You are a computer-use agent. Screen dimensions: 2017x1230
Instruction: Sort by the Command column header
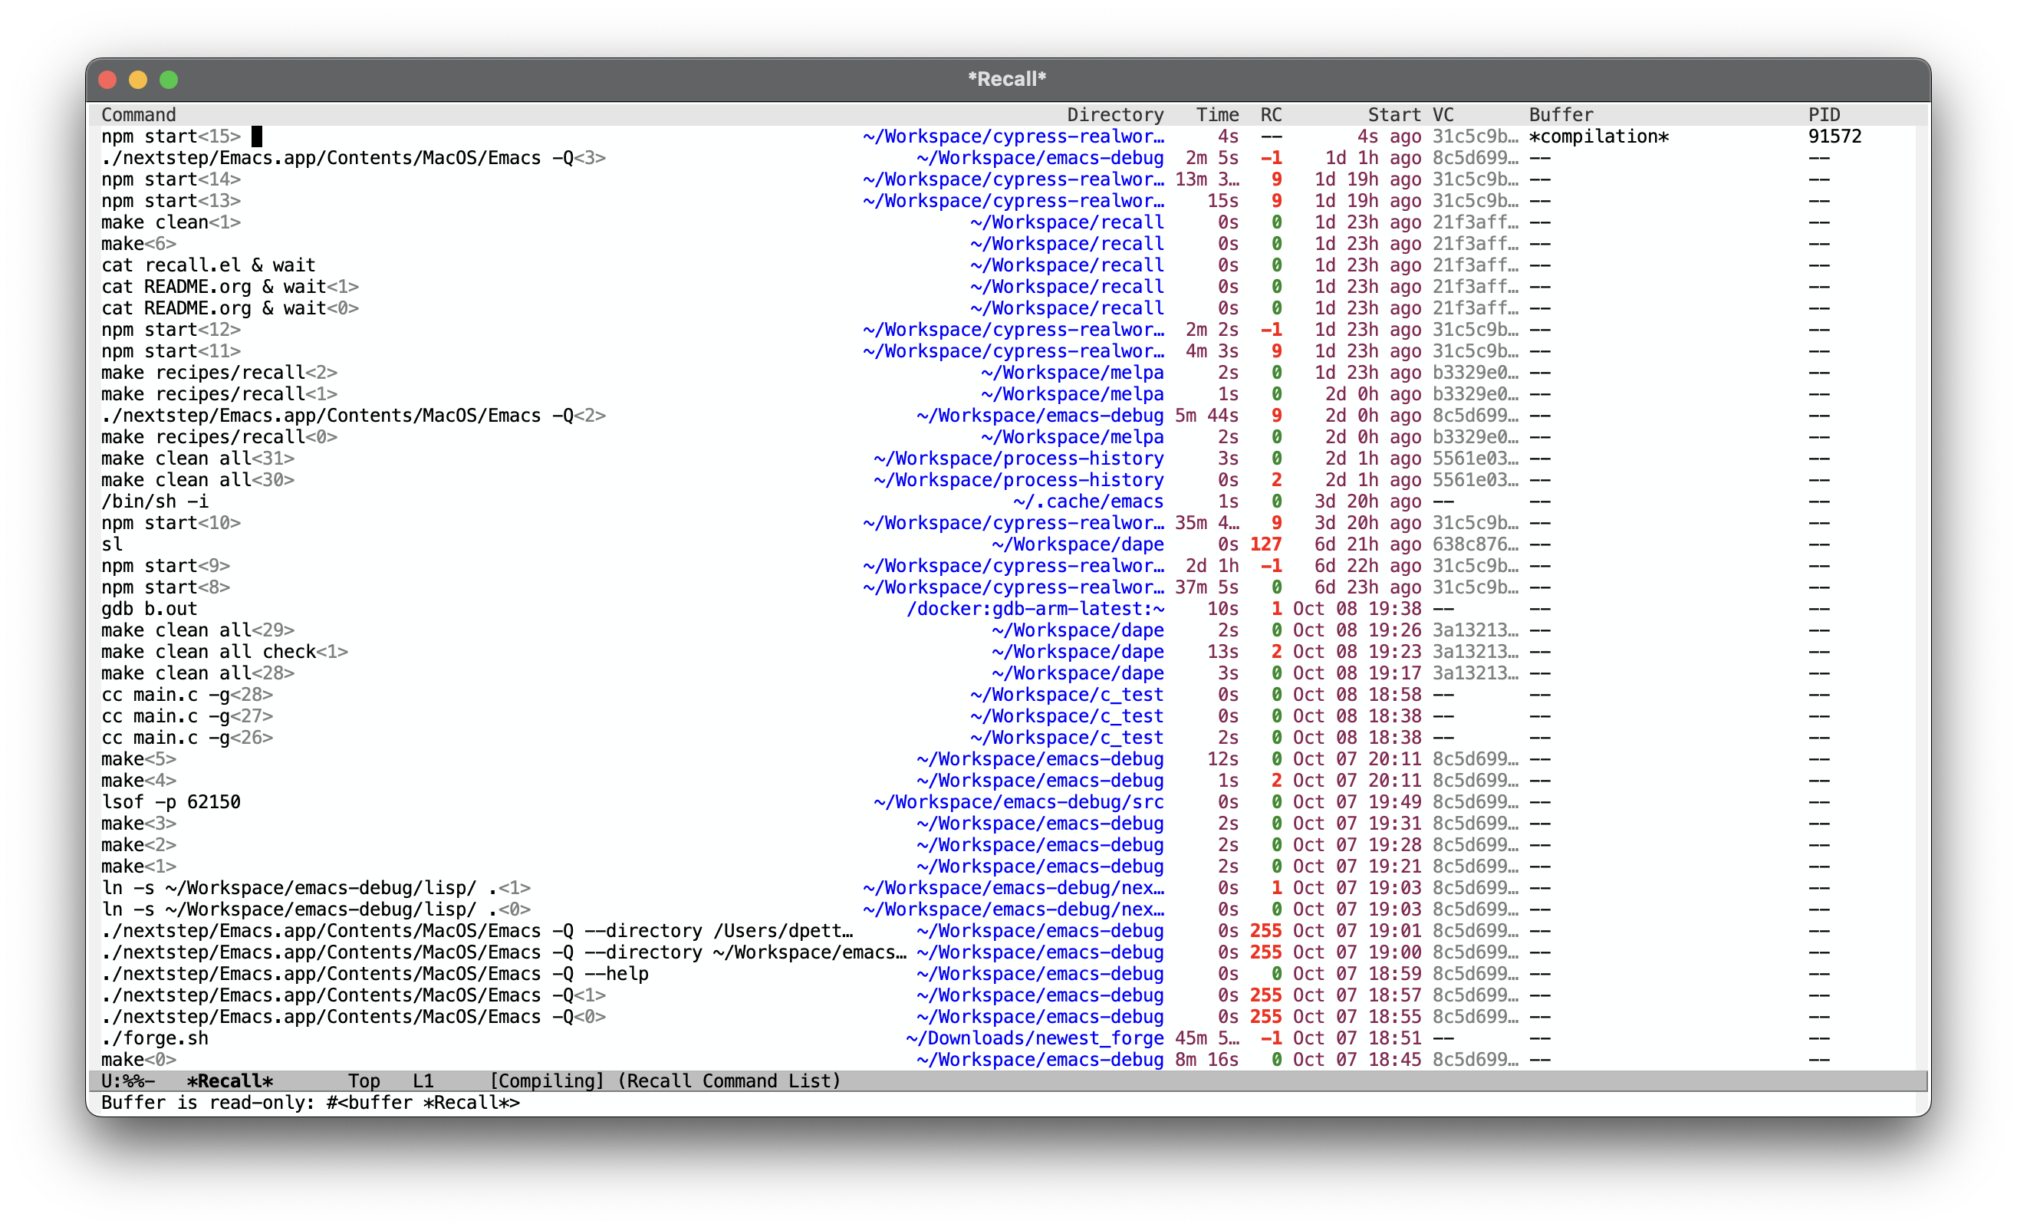pos(138,114)
